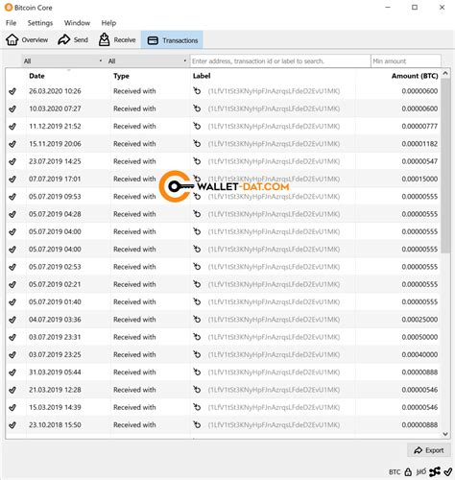
Task: Sort by the Amount (BTC) column header
Action: (x=415, y=76)
